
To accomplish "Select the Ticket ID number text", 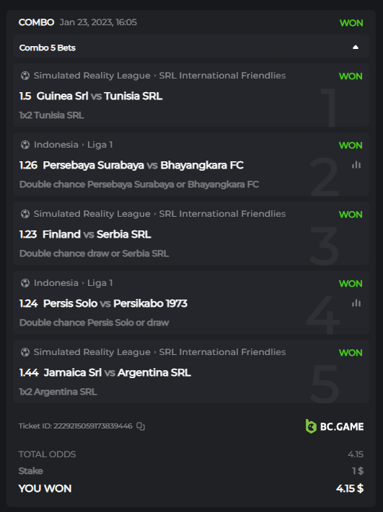I will click(x=93, y=426).
